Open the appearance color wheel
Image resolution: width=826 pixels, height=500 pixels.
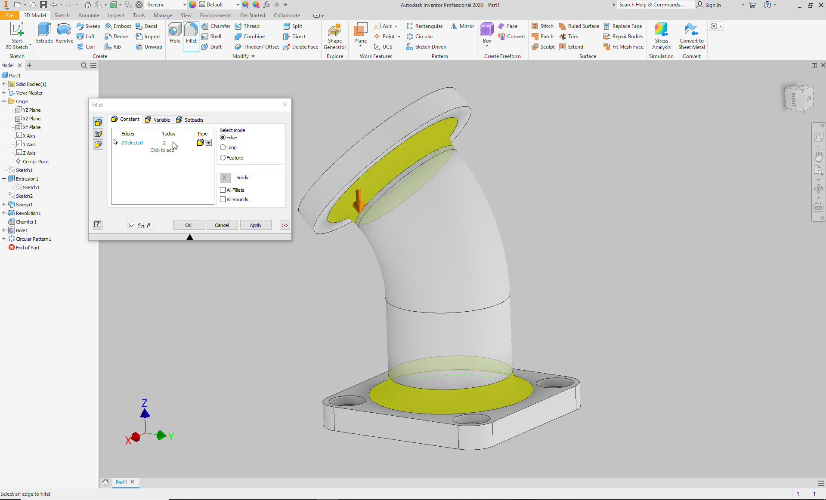(192, 5)
